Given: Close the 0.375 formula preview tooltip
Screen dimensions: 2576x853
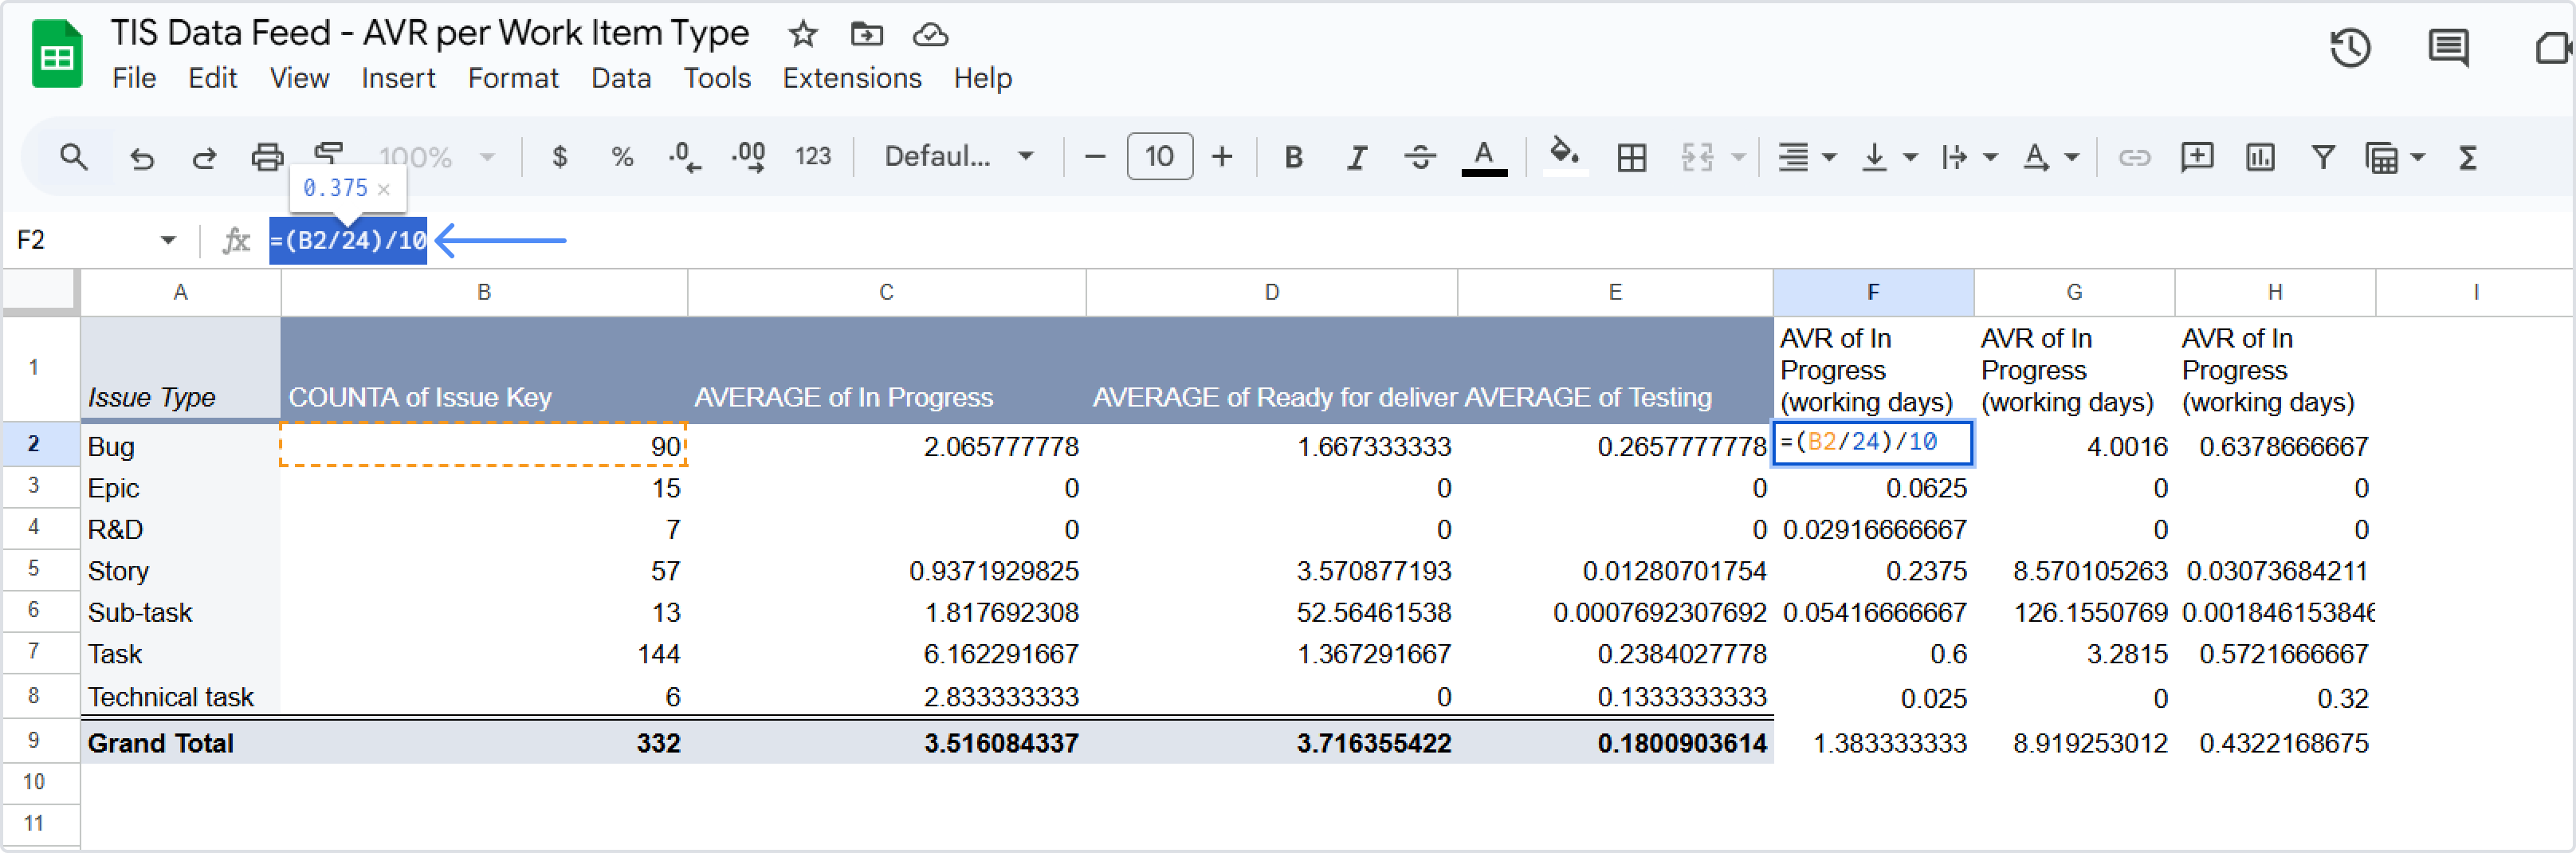Looking at the screenshot, I should click(x=384, y=188).
